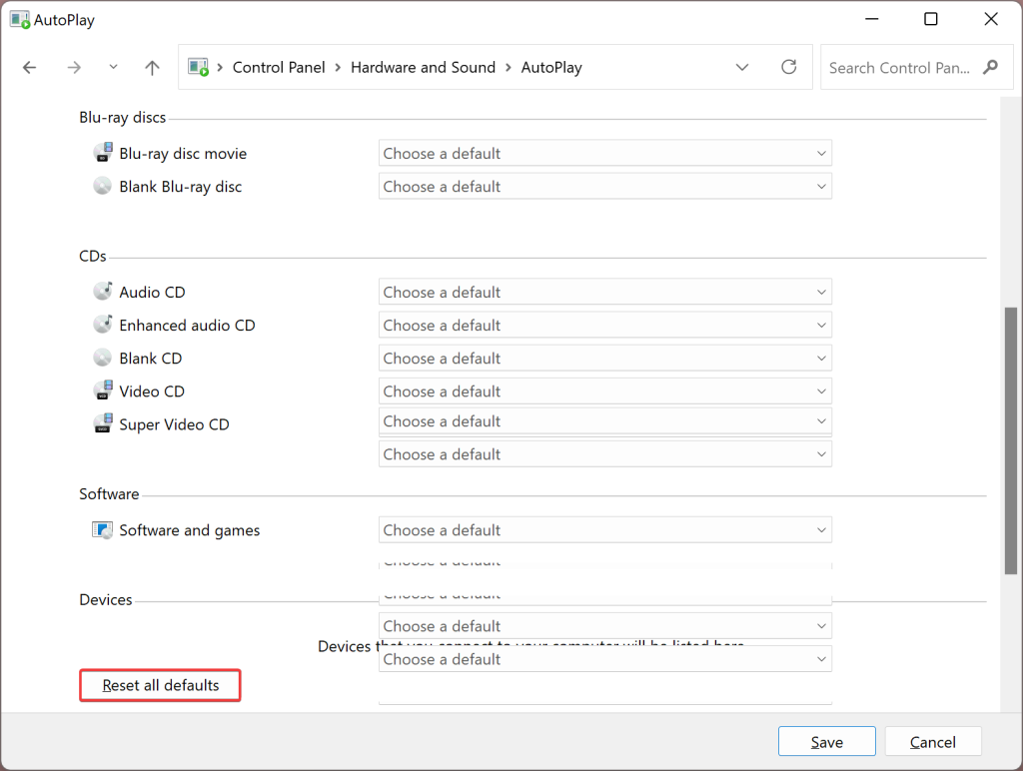Viewport: 1023px width, 771px height.
Task: Cancel the AutoPlay changes
Action: click(x=933, y=742)
